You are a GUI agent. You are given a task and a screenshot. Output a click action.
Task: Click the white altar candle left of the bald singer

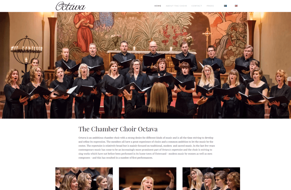click(134, 49)
